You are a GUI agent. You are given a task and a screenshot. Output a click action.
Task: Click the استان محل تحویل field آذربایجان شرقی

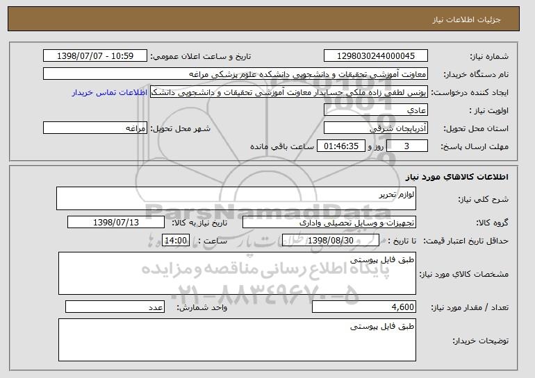coord(376,128)
